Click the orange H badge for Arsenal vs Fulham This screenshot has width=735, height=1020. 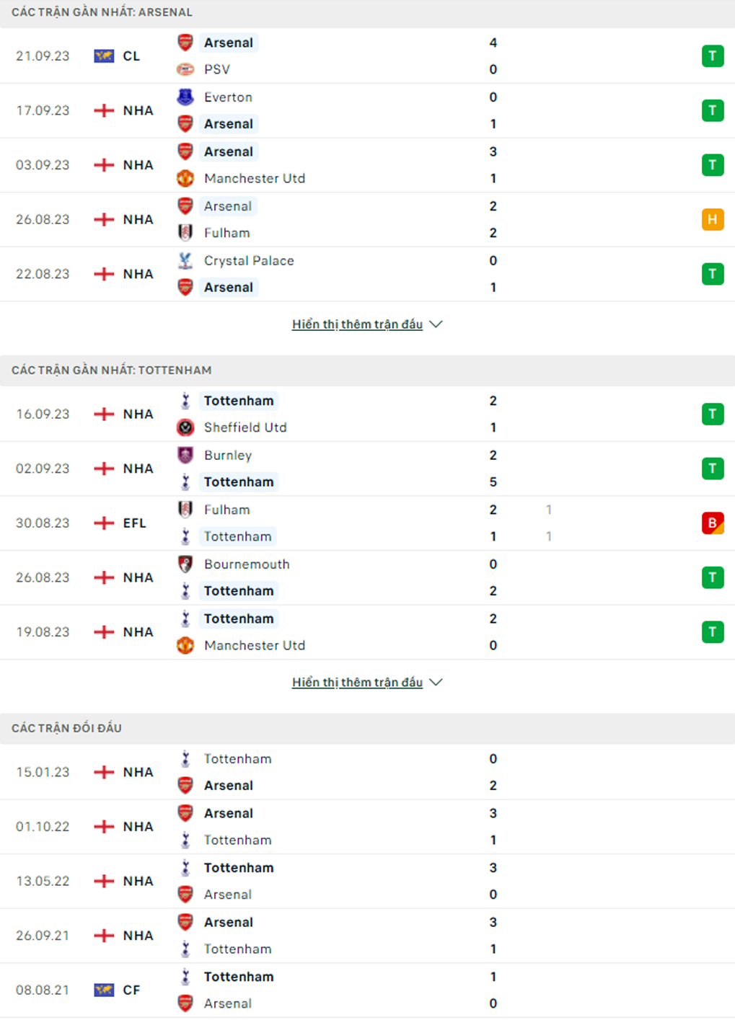(x=713, y=219)
